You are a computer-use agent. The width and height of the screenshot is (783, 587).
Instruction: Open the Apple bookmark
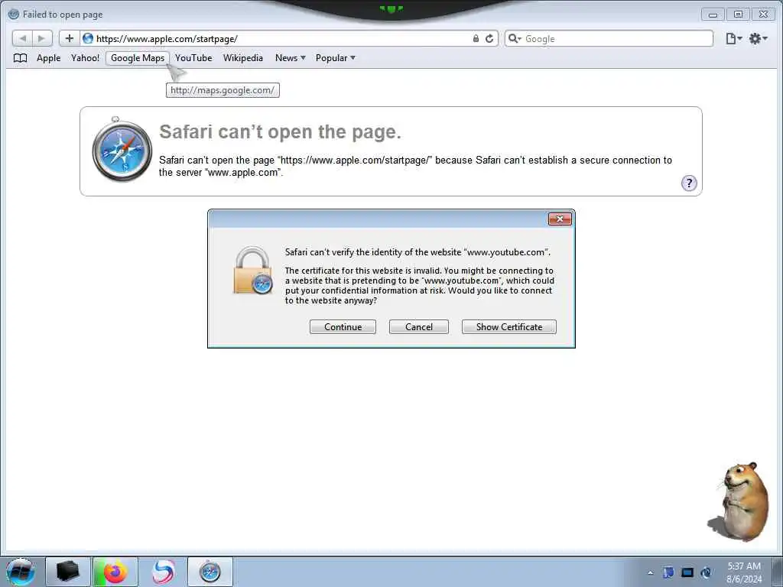pos(48,58)
